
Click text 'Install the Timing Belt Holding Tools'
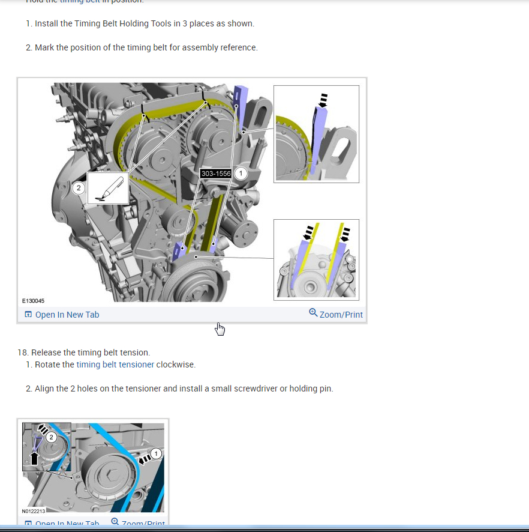coord(103,23)
